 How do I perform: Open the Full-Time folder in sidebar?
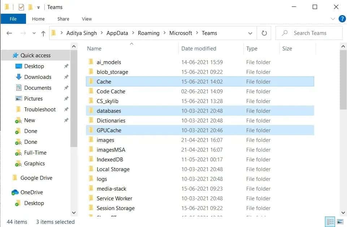(35, 152)
